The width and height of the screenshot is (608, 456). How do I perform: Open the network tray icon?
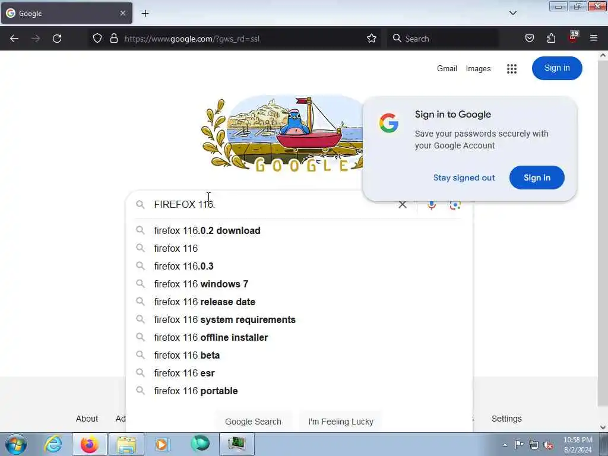534,445
